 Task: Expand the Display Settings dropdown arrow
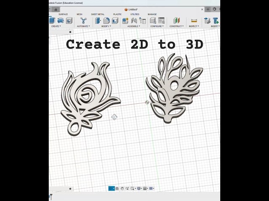[x=141, y=188]
